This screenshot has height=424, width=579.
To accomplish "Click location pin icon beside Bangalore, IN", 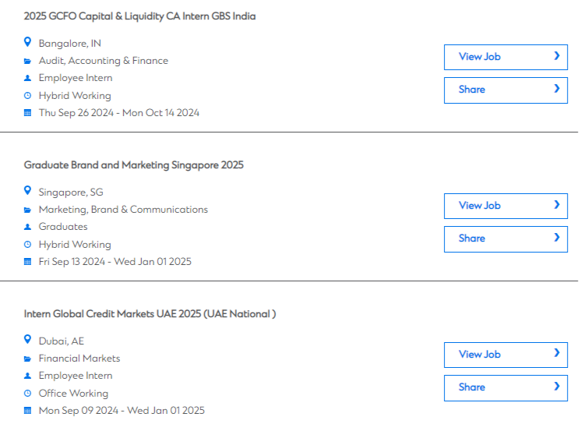I will coord(27,42).
